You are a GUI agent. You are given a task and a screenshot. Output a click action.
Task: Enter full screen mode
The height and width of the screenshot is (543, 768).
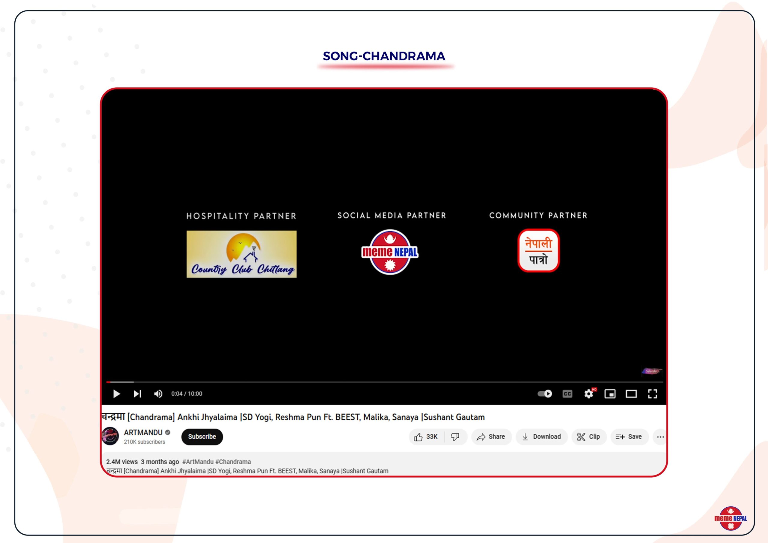point(652,394)
